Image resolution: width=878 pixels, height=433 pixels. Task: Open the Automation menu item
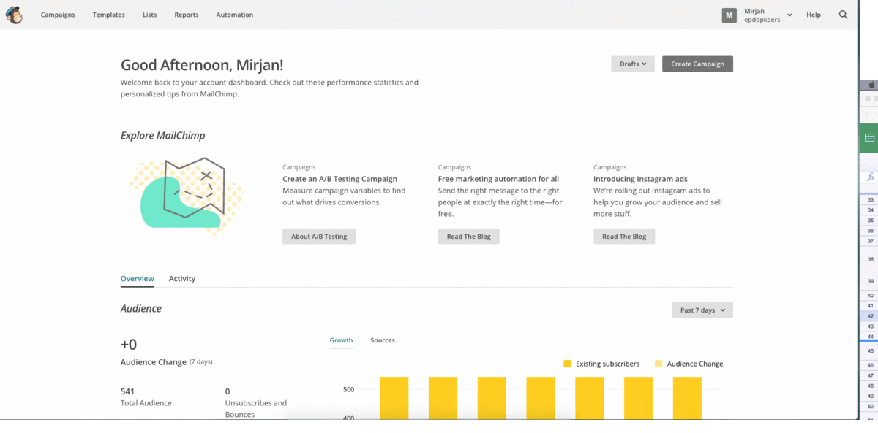point(235,15)
